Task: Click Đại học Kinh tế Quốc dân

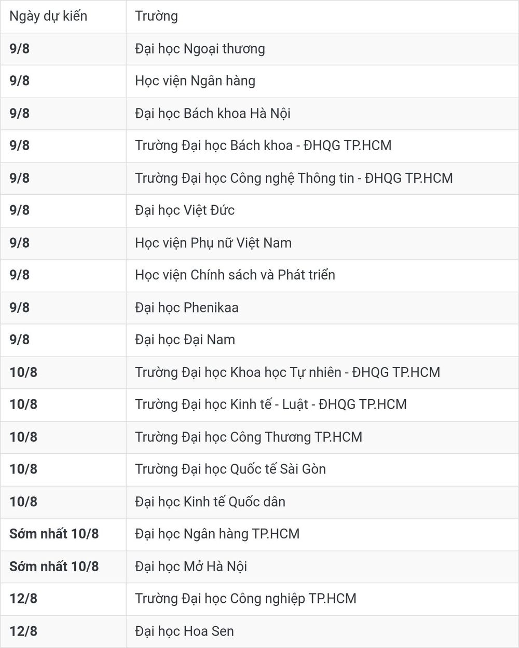Action: 210,502
